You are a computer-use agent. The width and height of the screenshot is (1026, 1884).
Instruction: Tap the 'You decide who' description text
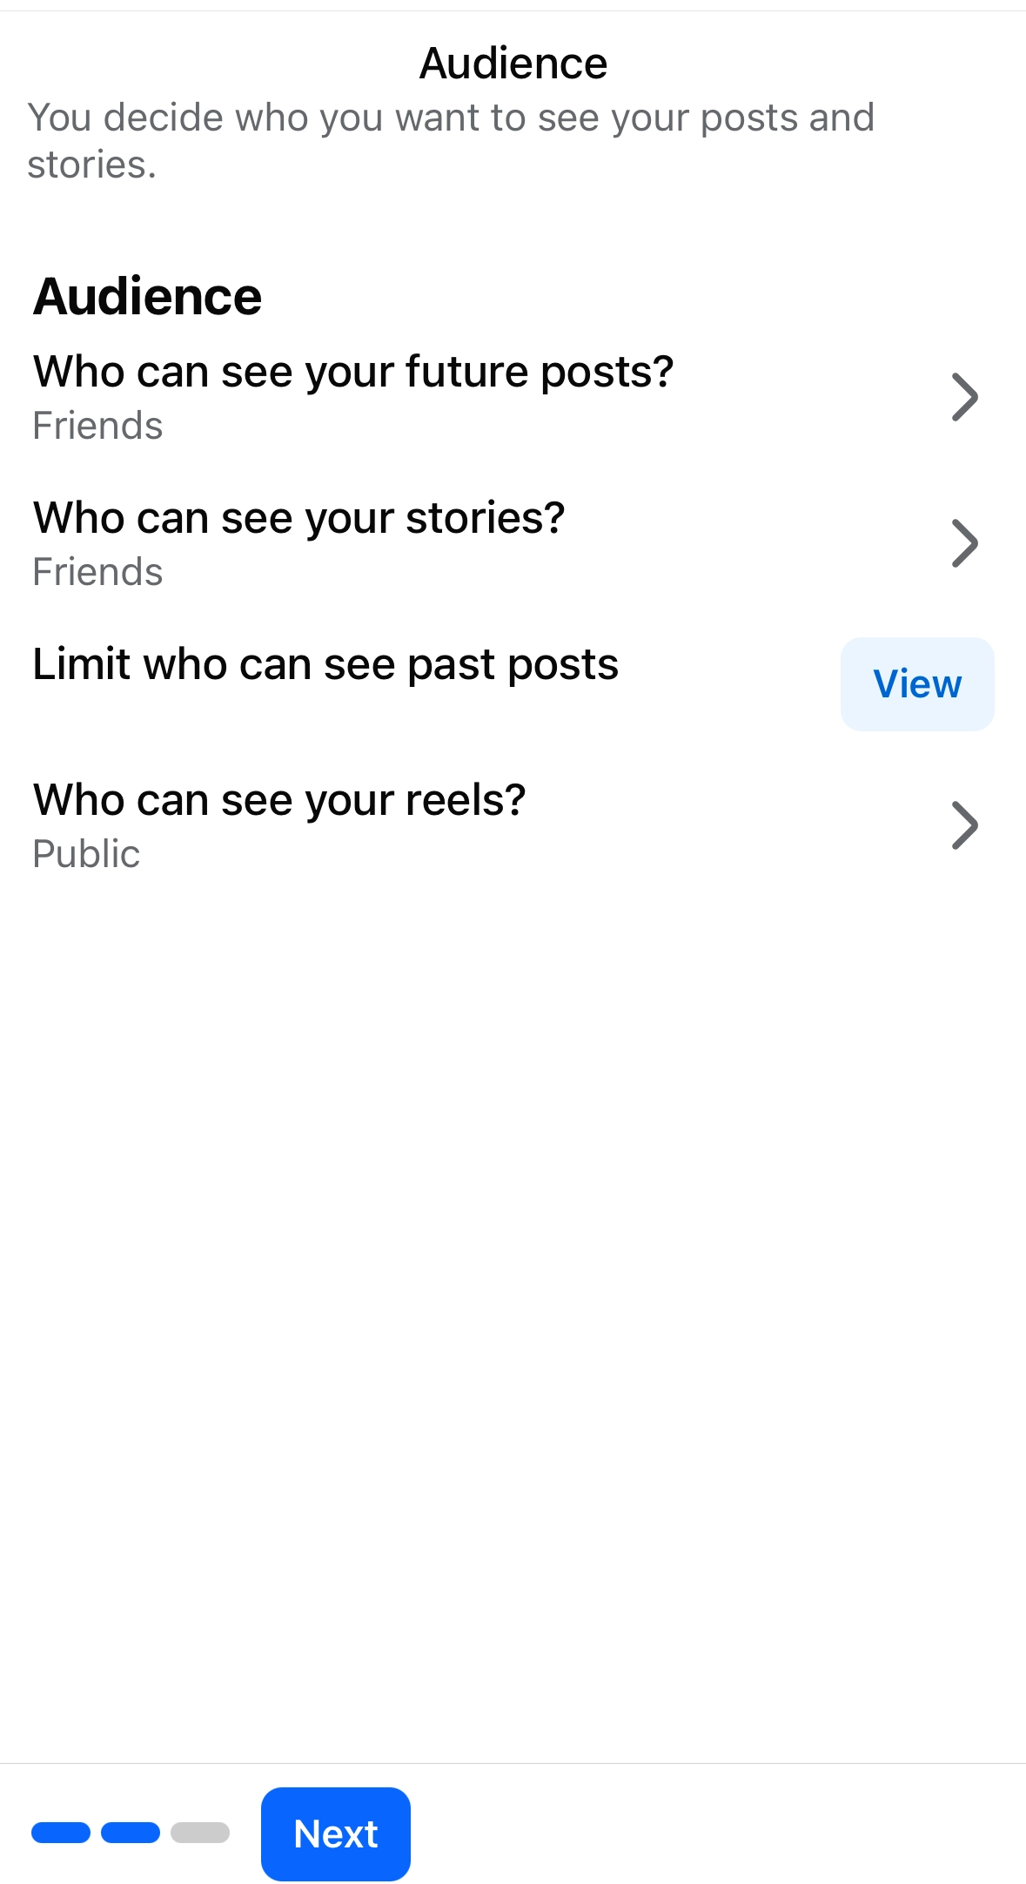[450, 118]
